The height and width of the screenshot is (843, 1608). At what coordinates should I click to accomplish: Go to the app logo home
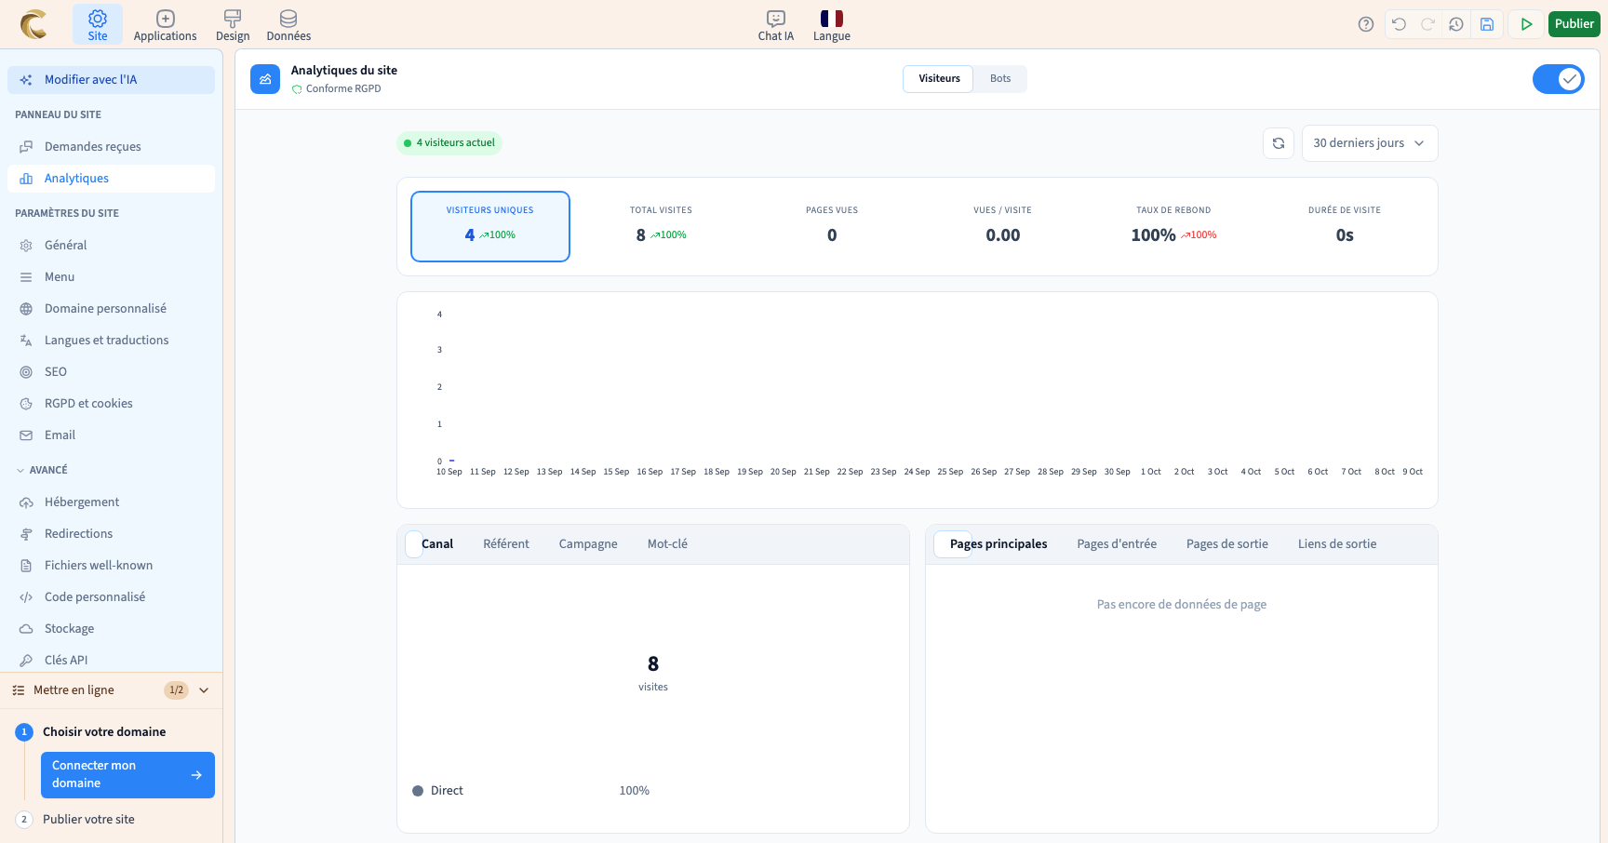click(34, 24)
